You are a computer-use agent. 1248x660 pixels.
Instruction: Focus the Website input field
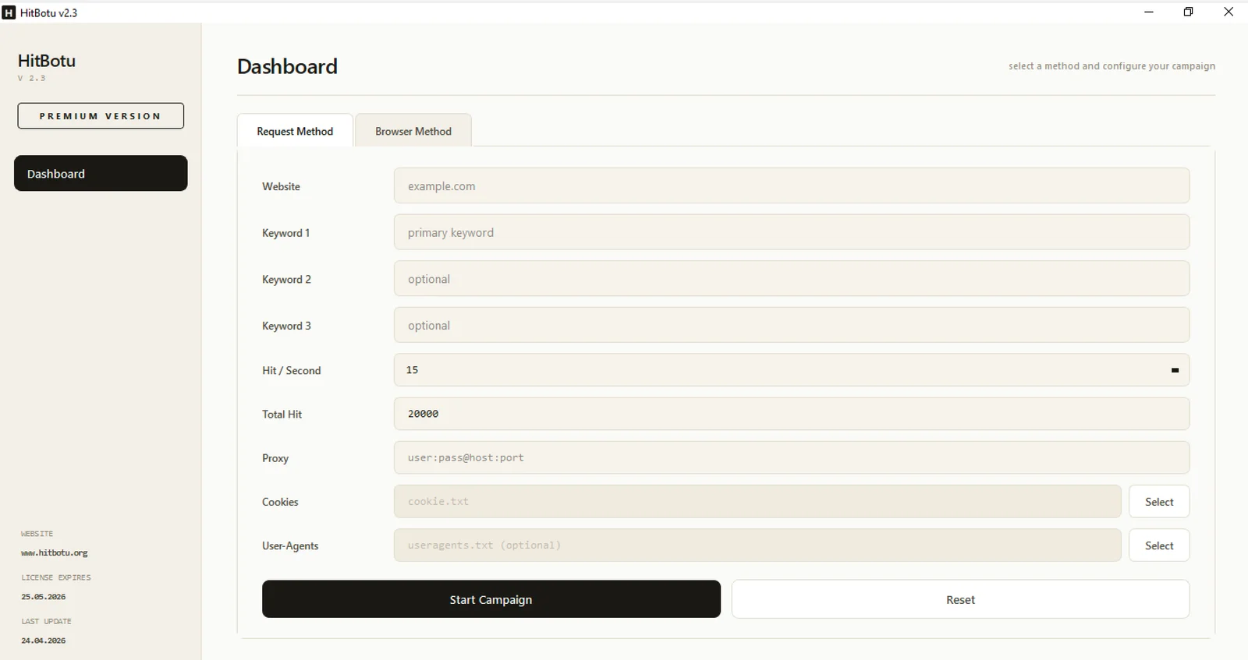(x=792, y=185)
